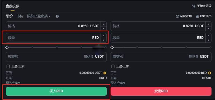Click the red 卖出RED button
Image resolution: width=215 pixels, height=100 pixels.
(161, 91)
